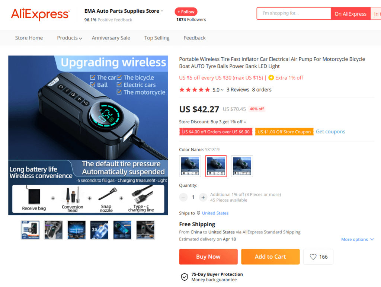Click the search input field
Screen dimensions: 381x287
pyautogui.click(x=294, y=13)
